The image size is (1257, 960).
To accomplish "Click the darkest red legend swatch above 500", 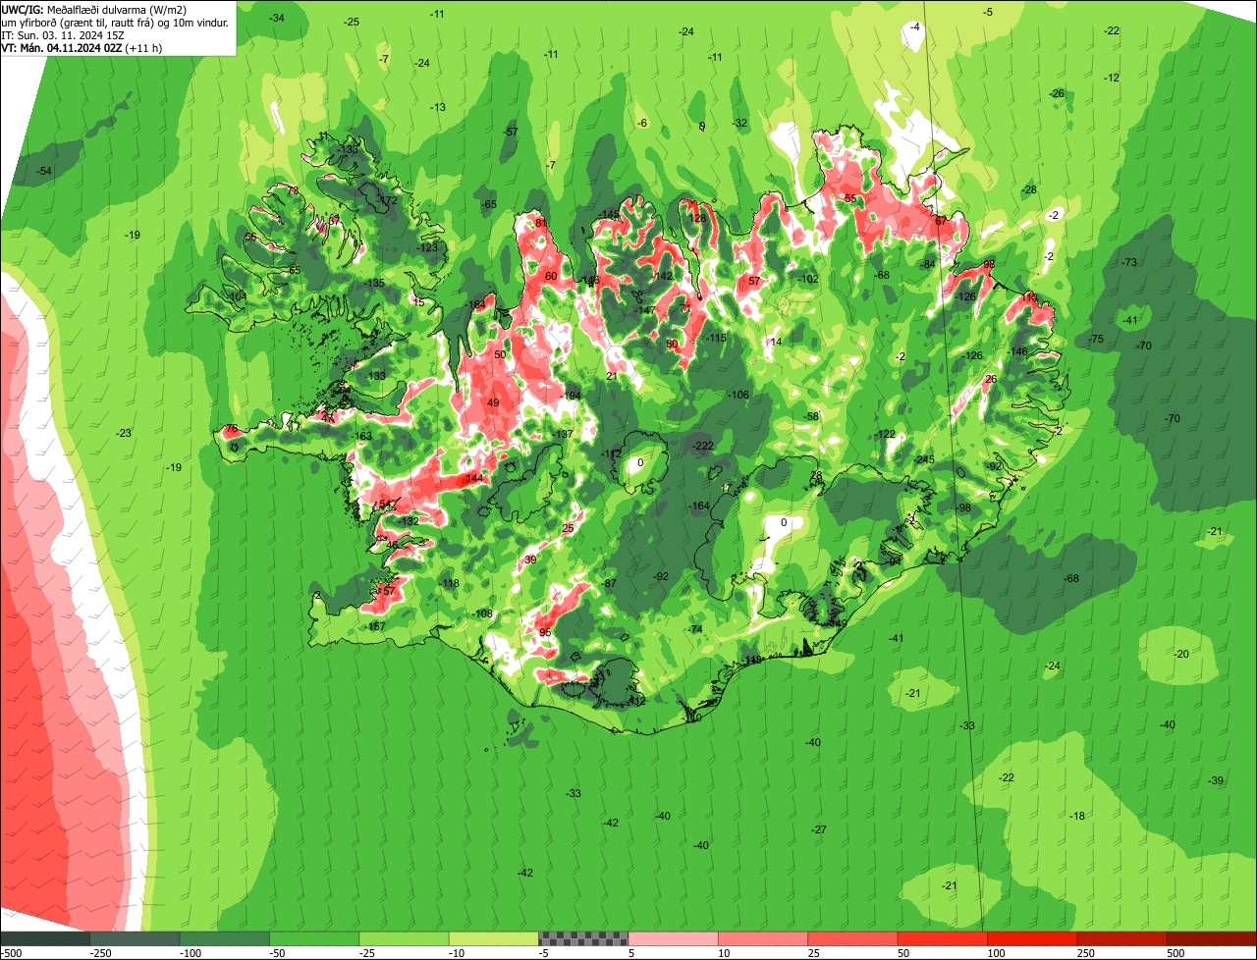I will point(1212,938).
